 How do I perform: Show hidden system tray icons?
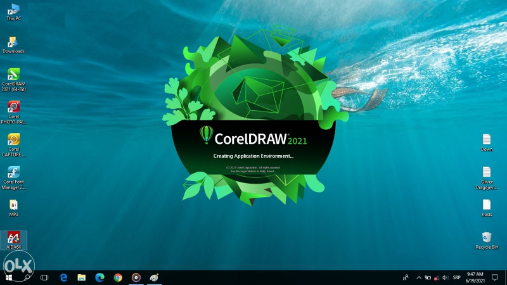pyautogui.click(x=419, y=277)
